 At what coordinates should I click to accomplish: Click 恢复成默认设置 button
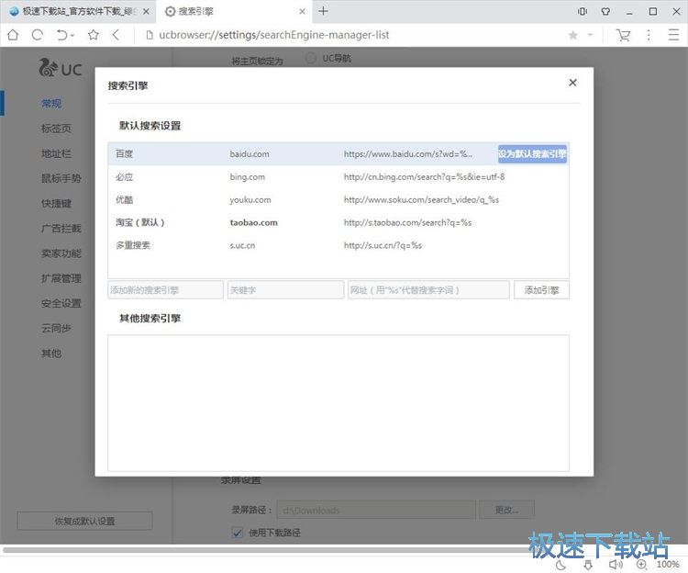pyautogui.click(x=84, y=521)
